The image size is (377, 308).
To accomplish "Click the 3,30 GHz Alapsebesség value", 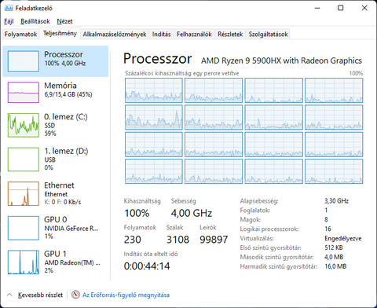I will coord(336,201).
